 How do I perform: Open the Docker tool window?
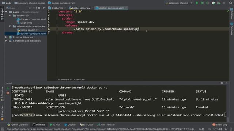pos(70,125)
